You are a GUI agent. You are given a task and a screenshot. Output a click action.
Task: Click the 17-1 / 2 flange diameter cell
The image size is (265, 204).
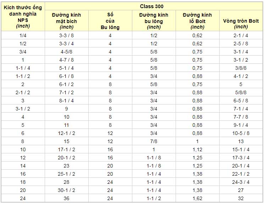(67, 149)
